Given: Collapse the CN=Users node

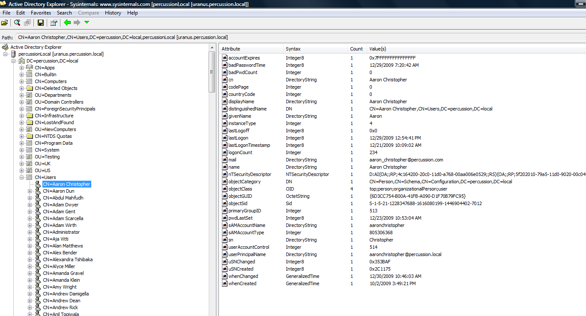Looking at the screenshot, I should [22, 177].
